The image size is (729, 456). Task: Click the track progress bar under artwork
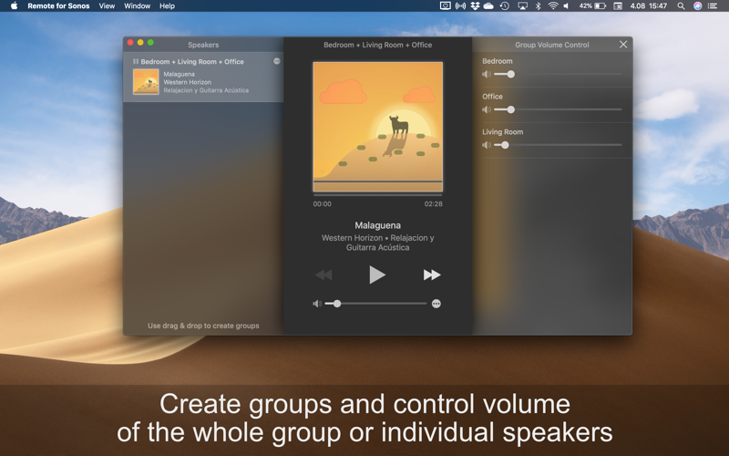pos(377,195)
